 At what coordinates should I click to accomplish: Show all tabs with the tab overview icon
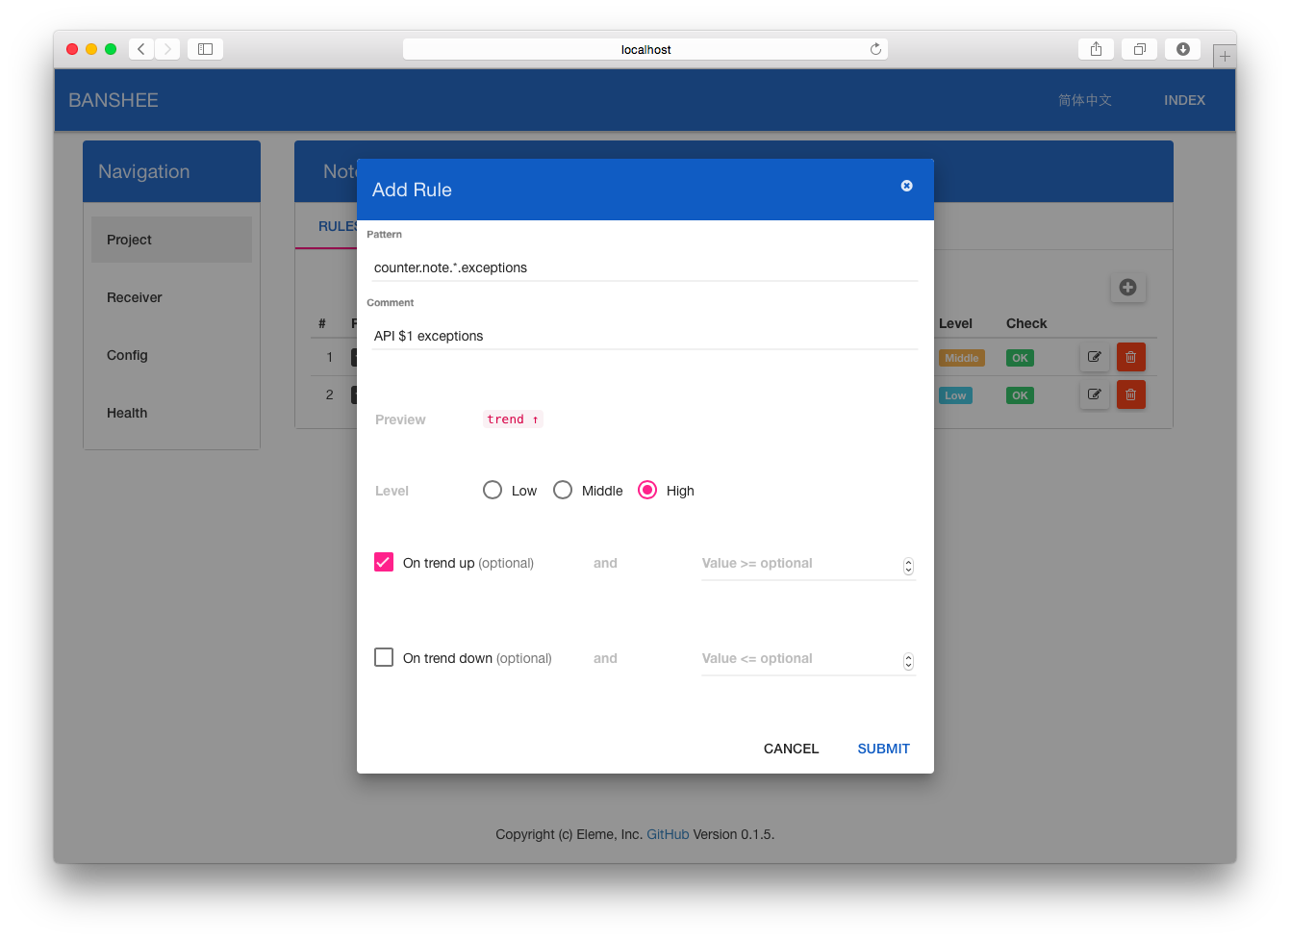(x=1139, y=49)
